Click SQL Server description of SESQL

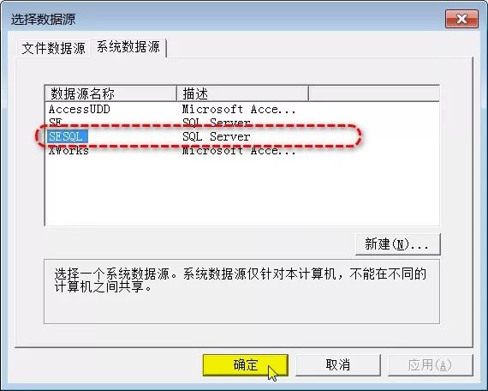[217, 136]
